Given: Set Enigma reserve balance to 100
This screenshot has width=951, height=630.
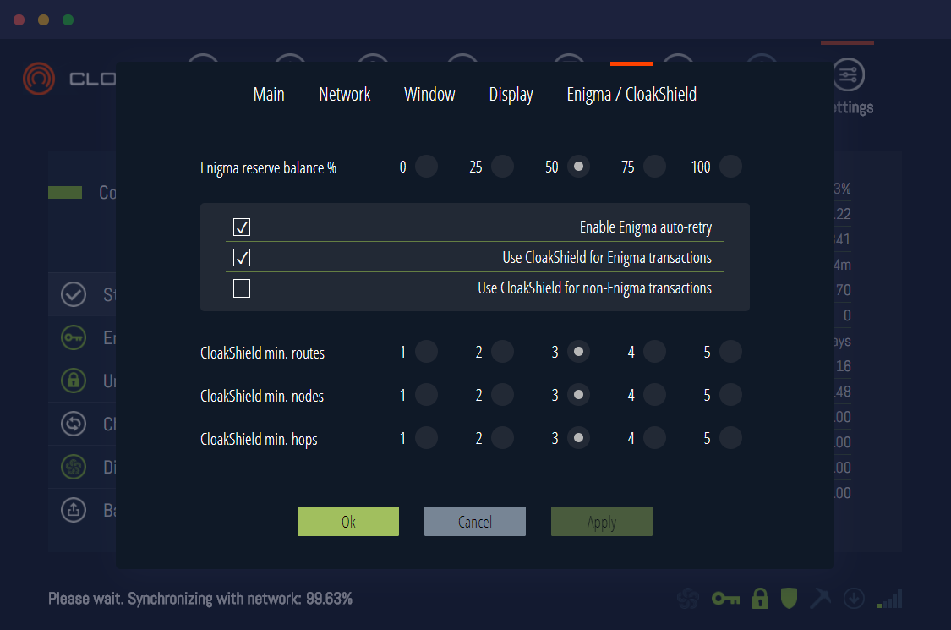Looking at the screenshot, I should [x=730, y=167].
